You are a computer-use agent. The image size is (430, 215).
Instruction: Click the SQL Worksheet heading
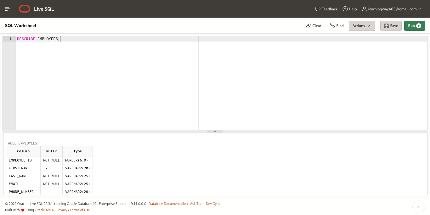pyautogui.click(x=21, y=25)
